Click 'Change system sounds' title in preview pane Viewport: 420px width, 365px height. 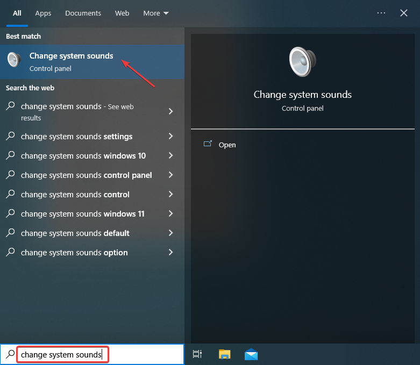tap(302, 95)
